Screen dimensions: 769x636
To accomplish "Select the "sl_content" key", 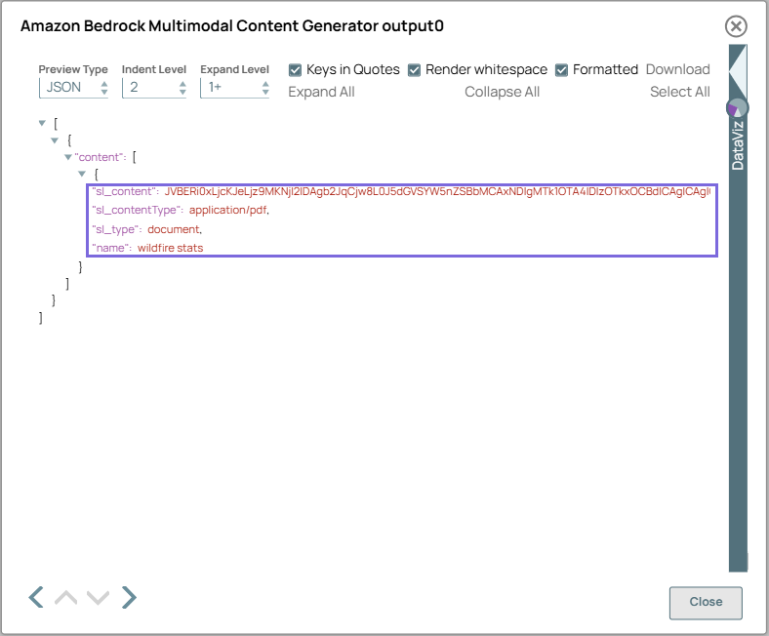I will (x=125, y=192).
